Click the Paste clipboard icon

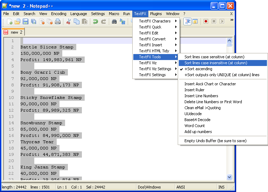(85, 22)
